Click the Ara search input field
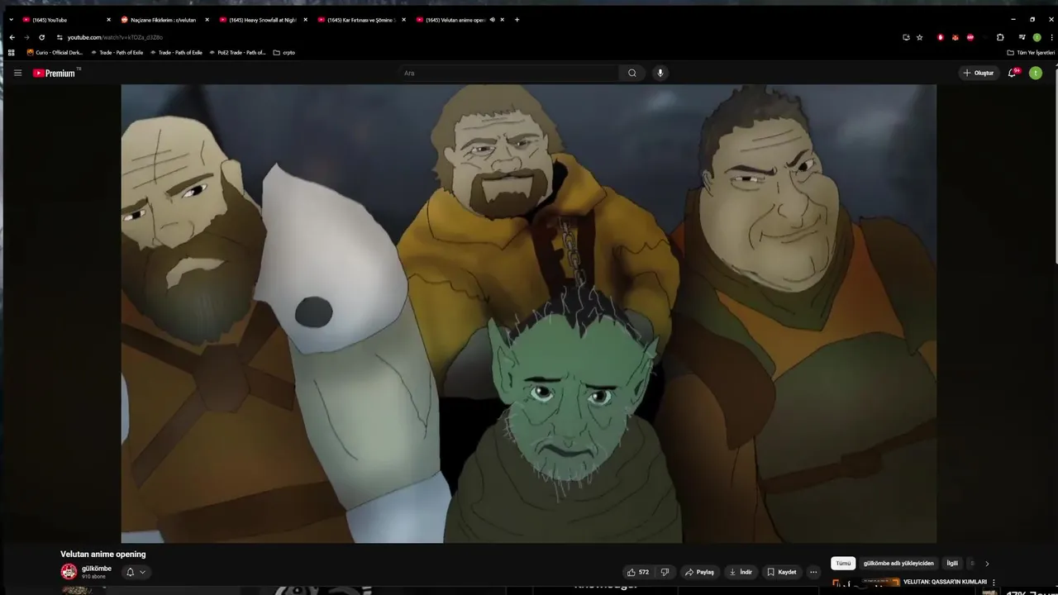This screenshot has width=1058, height=595. (x=508, y=73)
